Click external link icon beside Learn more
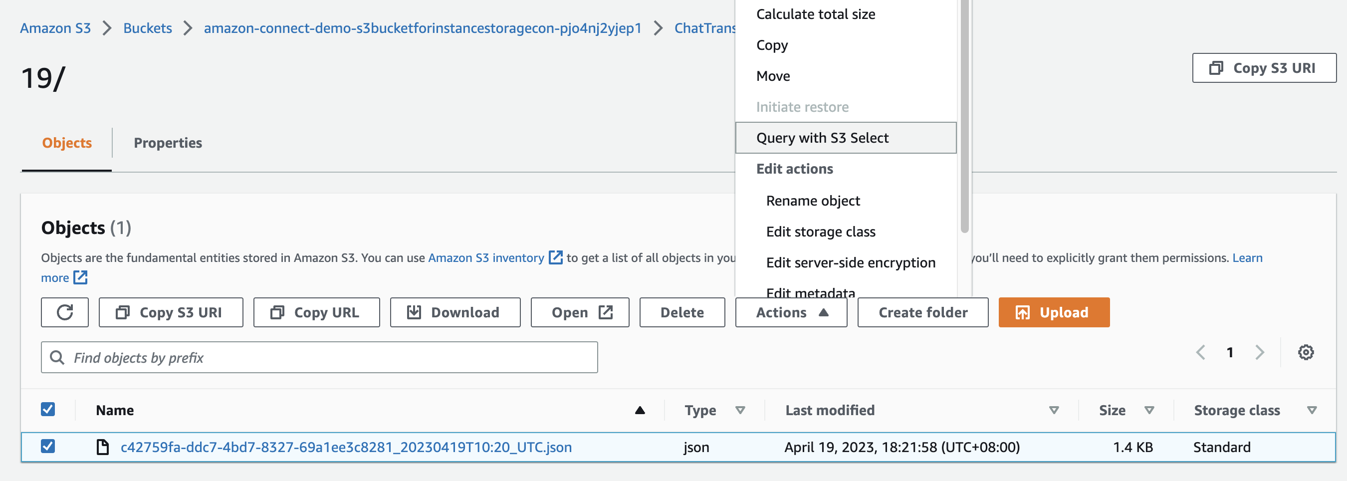Screen dimensions: 1347x481 point(80,277)
